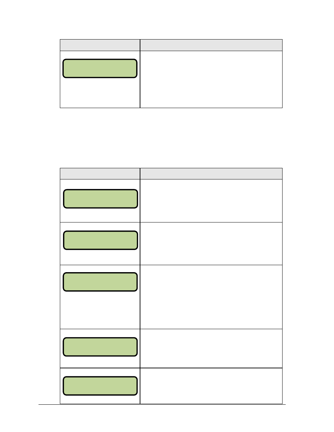Select the first green display box of the lower table
Screen dimensions: 334x432
(100, 199)
